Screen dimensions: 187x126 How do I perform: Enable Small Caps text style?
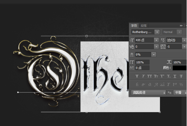[156, 76]
